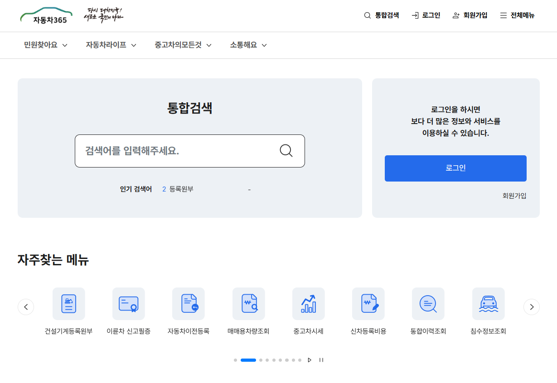This screenshot has height=383, width=557.
Task: Select the active second carousel indicator
Action: [248, 360]
